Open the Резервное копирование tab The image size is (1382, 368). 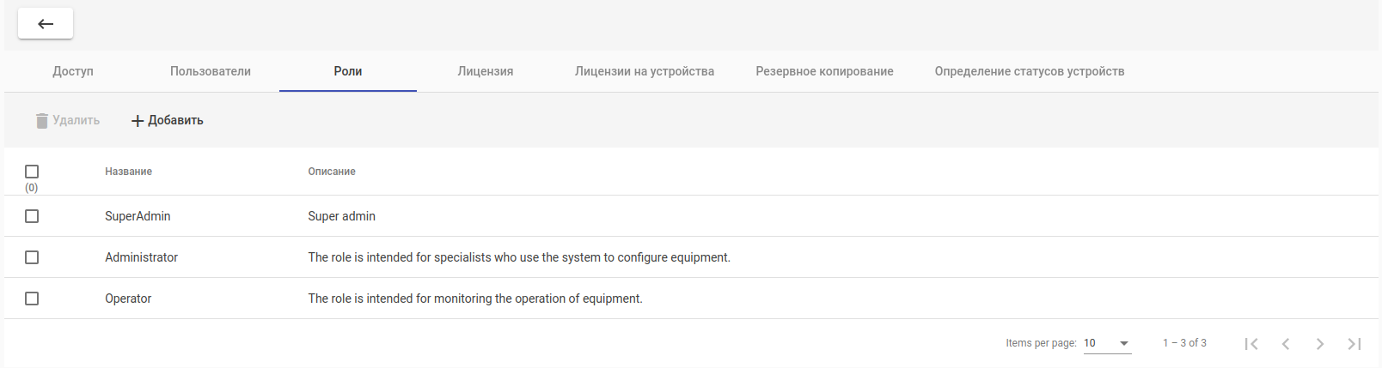pyautogui.click(x=824, y=71)
